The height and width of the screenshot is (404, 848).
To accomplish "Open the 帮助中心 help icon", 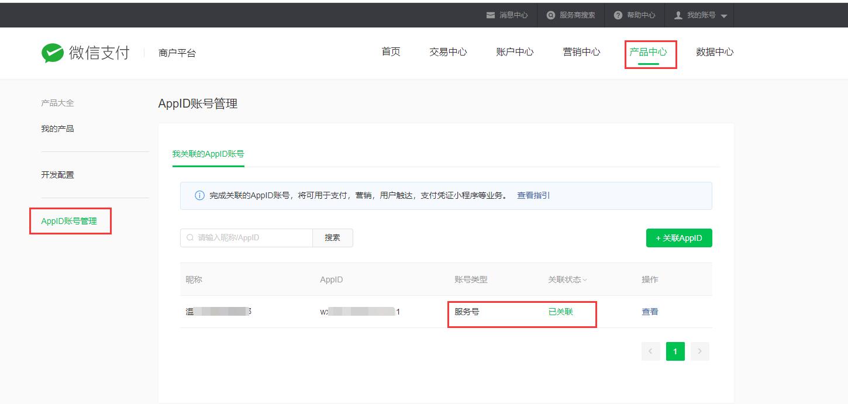I will 617,15.
